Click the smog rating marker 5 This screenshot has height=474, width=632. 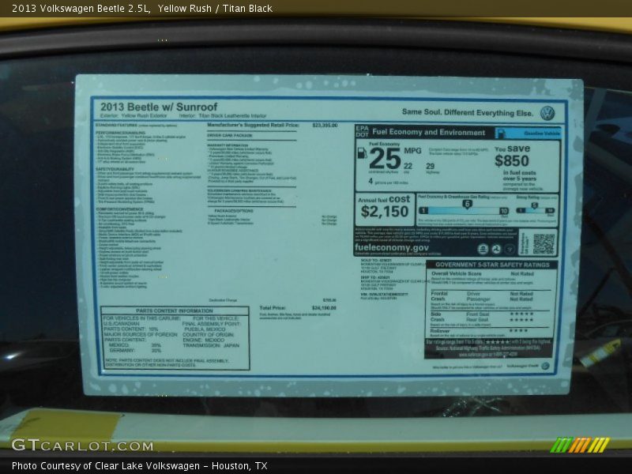534,206
